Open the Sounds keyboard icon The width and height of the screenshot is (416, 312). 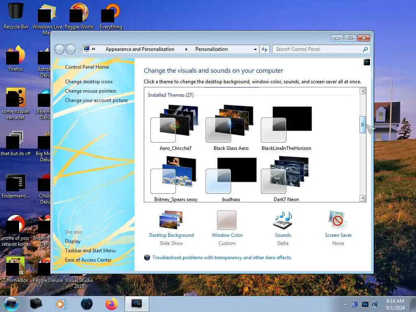pos(283,220)
